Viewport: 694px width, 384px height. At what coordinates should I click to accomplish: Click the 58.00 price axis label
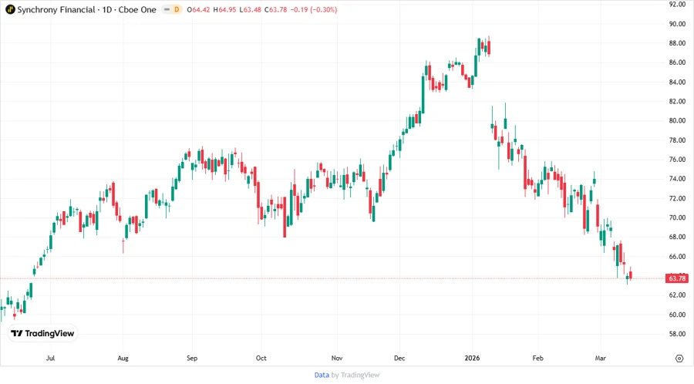[677, 334]
